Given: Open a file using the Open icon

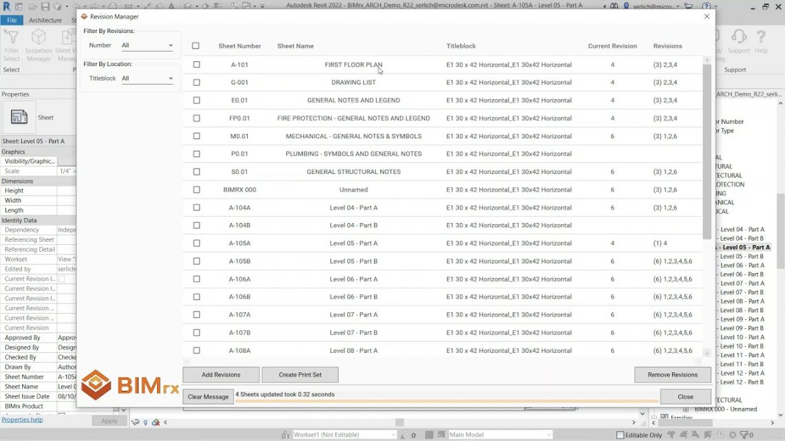Looking at the screenshot, I should pos(32,6).
